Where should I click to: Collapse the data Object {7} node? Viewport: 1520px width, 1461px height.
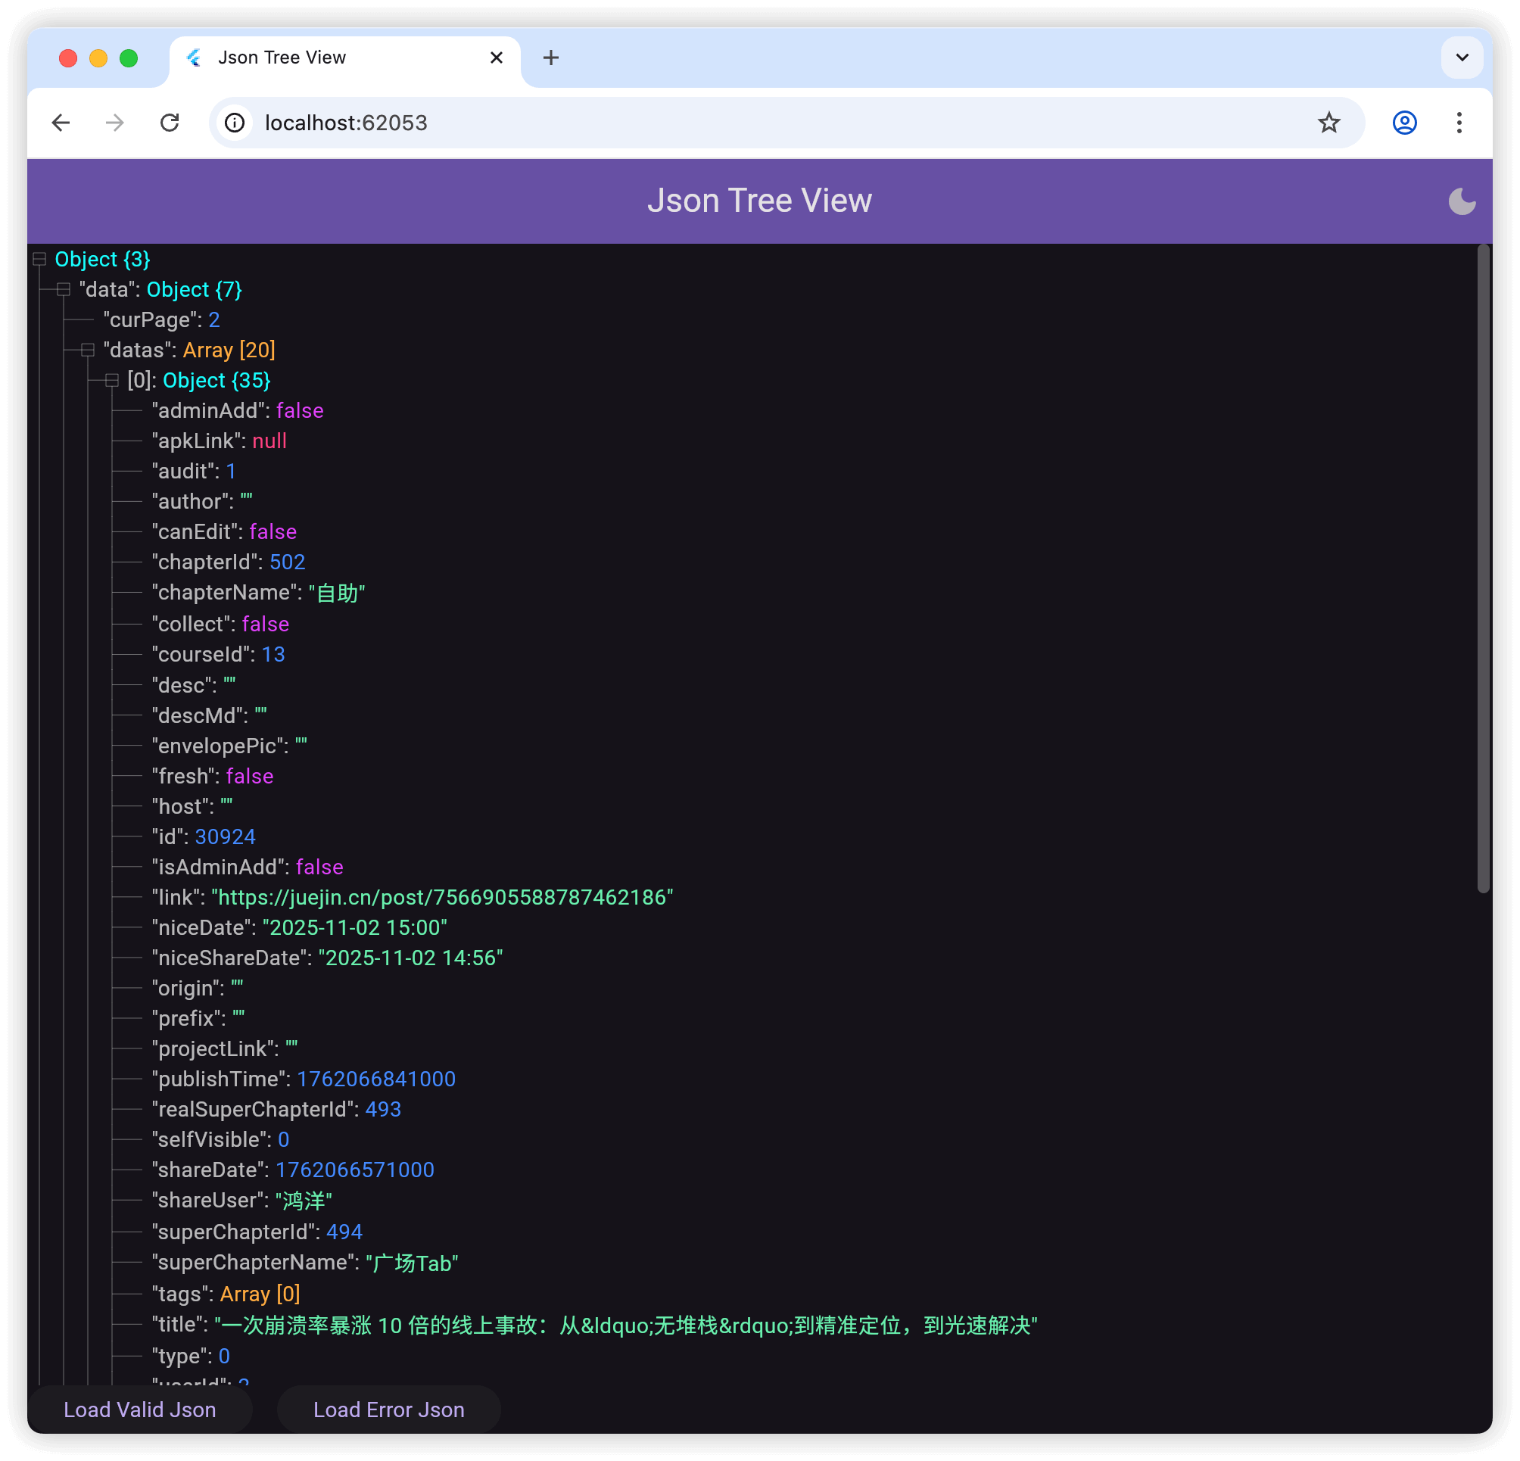tap(63, 288)
